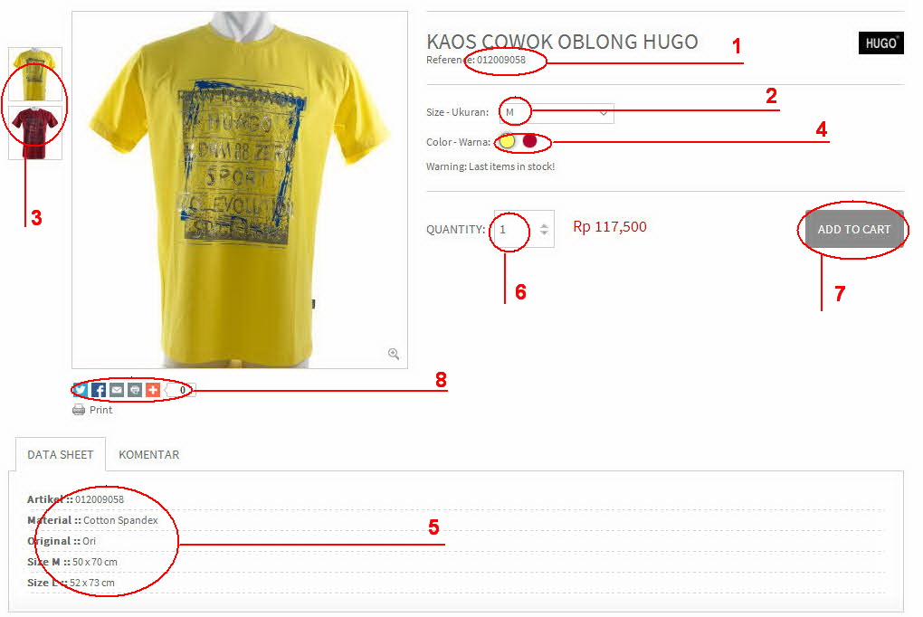
Task: Open the Size - Ukuran dropdown
Action: tap(557, 112)
